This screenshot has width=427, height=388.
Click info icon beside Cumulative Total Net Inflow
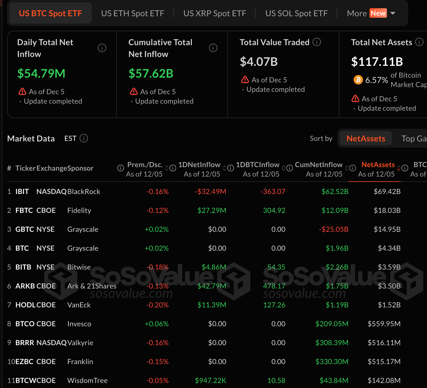[213, 48]
